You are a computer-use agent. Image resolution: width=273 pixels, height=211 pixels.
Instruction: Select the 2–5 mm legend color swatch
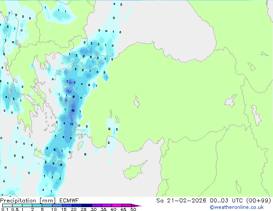click(x=37, y=205)
